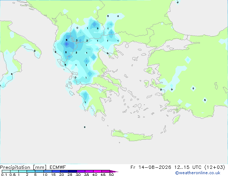Click the darkest blue precipitation cell over Albania
228x176 pixels.
[67, 44]
